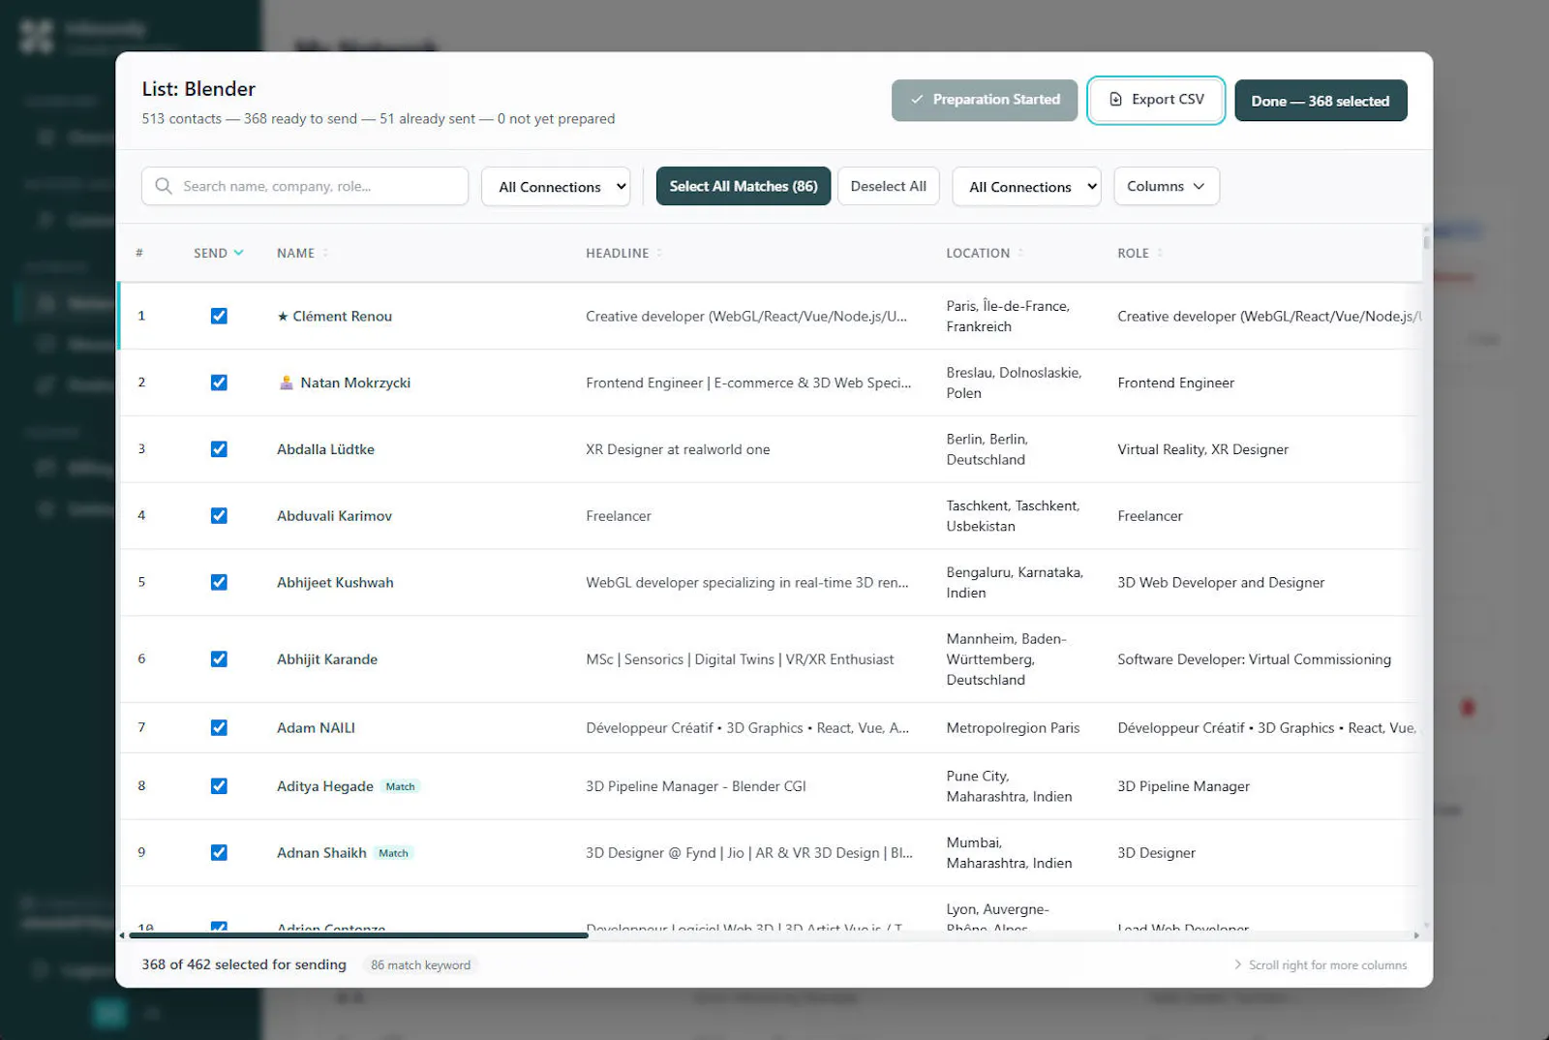Select All Matches (86)
Viewport: 1549px width, 1040px height.
(744, 186)
